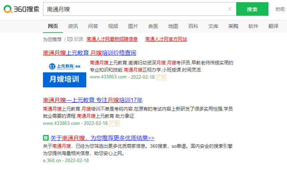Image resolution: width=287 pixels, height=170 pixels.
Task: Click the 为您推荐 label
Action: point(52,39)
